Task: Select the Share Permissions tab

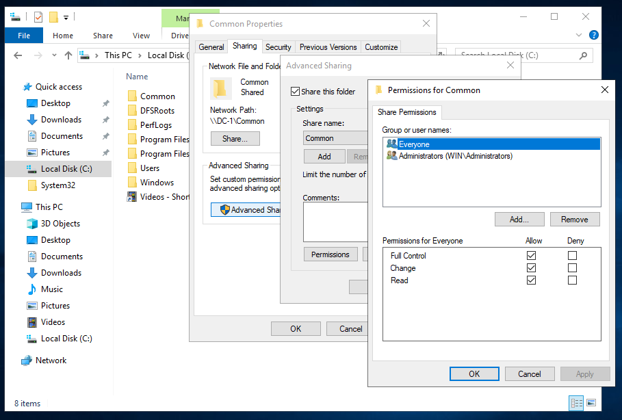Action: [407, 112]
